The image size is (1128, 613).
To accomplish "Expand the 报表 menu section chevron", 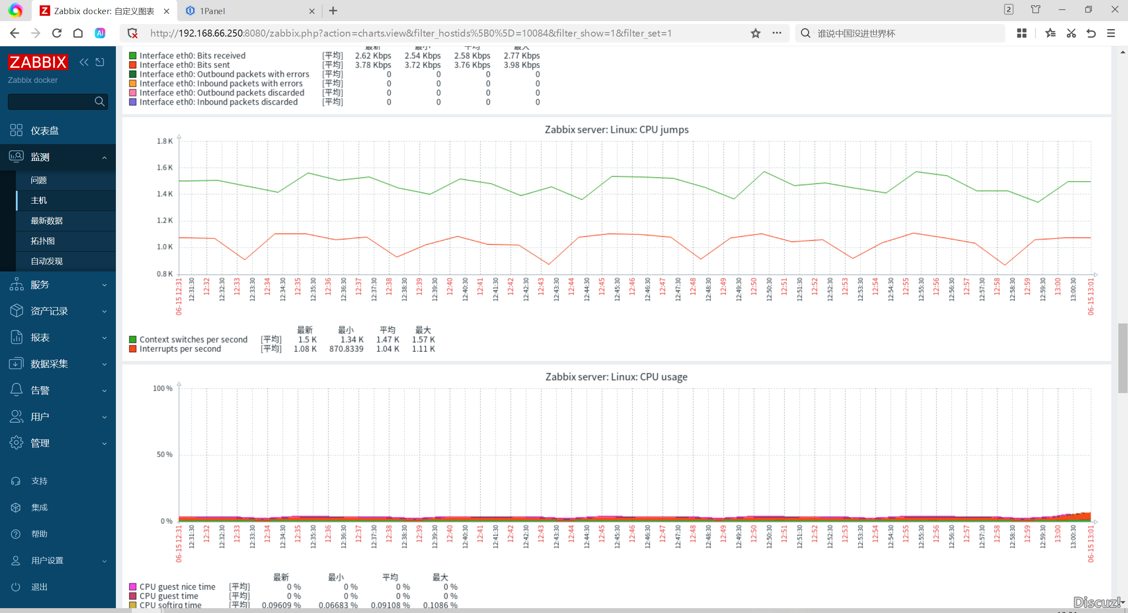I will [x=104, y=338].
